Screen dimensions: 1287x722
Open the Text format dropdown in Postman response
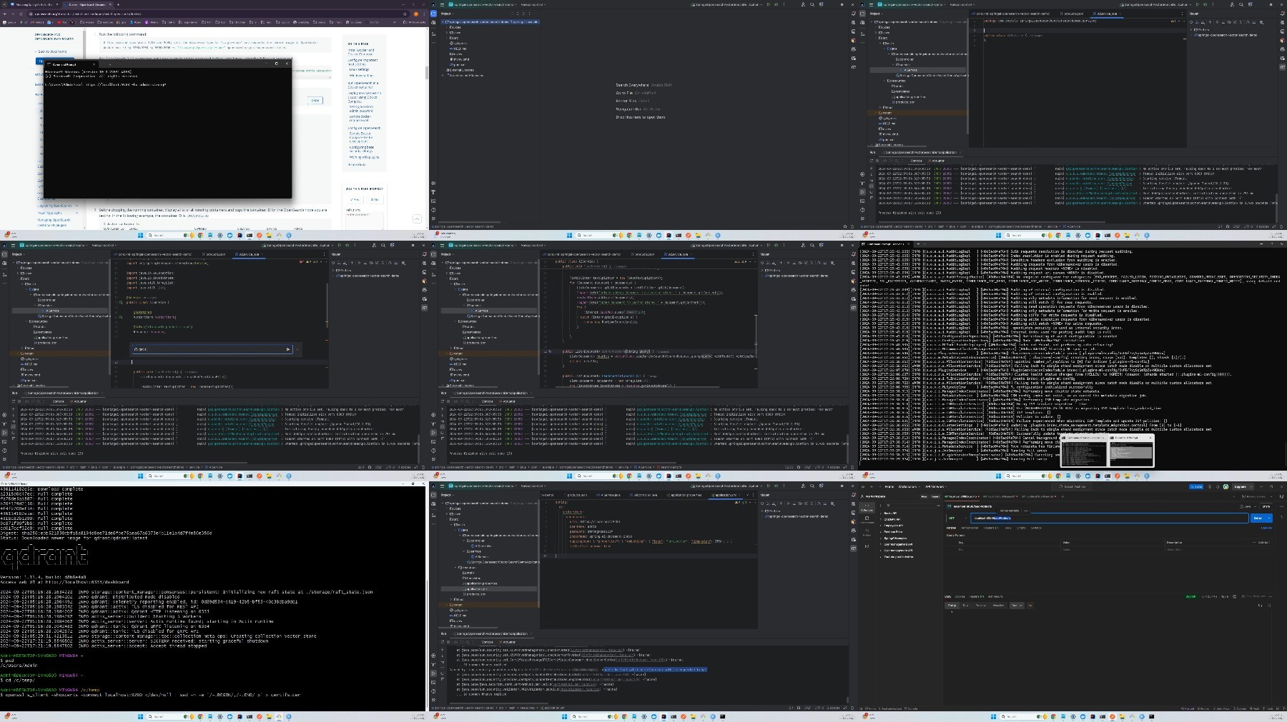1017,606
